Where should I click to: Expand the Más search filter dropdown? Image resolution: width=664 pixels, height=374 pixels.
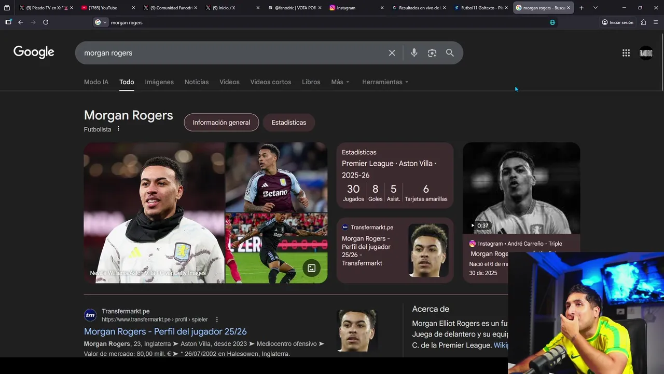pos(340,82)
